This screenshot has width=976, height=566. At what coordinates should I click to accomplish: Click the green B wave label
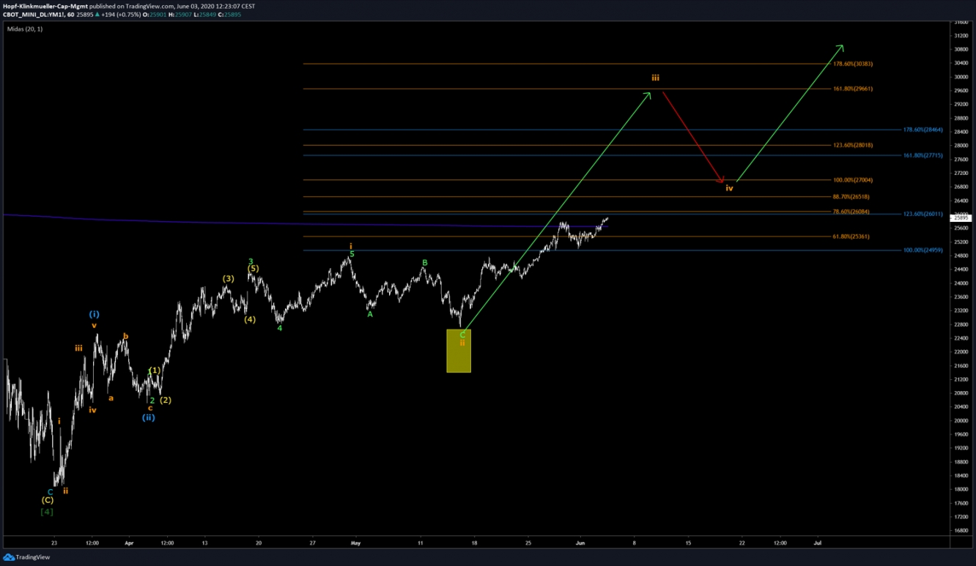click(425, 262)
